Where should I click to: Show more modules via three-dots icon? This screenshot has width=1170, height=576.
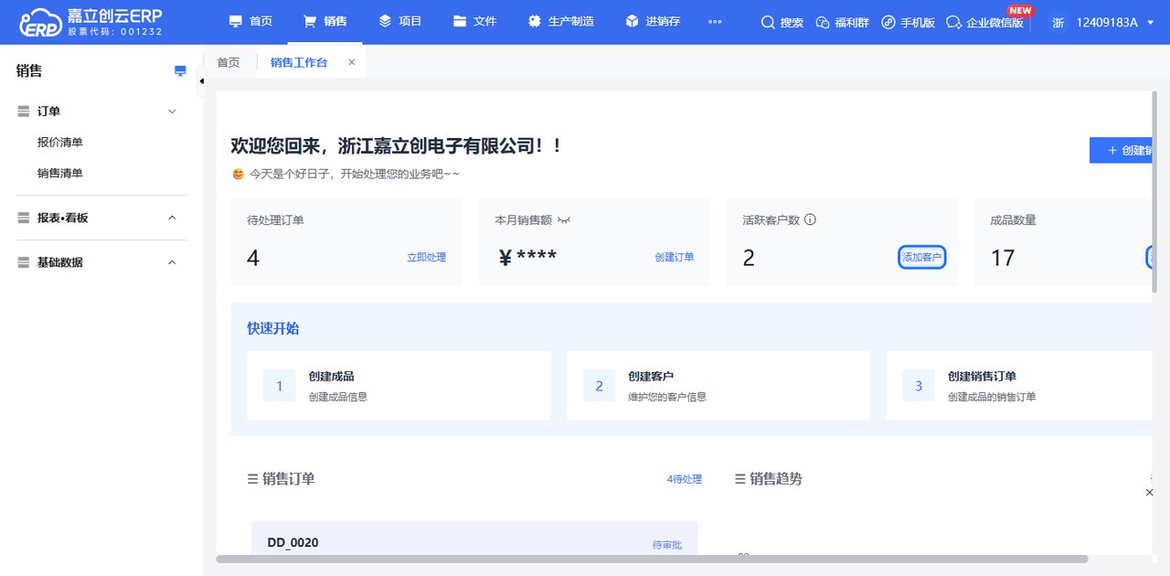point(715,22)
